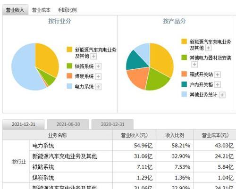
Task: Expand plus icon beside 铁路系统 legend
Action: [x=98, y=66]
